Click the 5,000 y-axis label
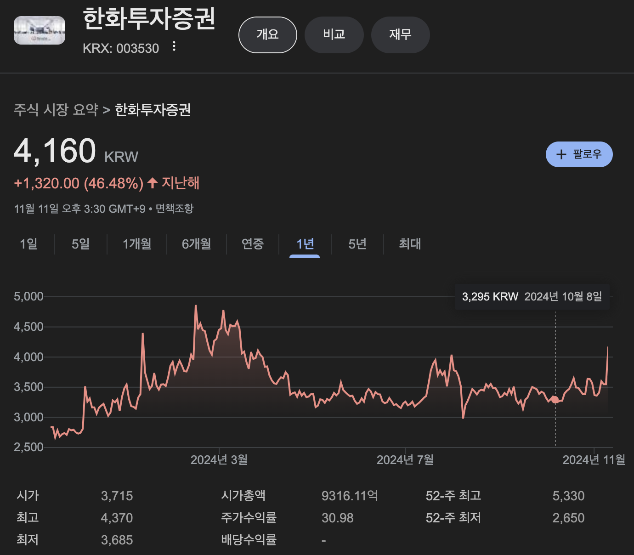 28,297
